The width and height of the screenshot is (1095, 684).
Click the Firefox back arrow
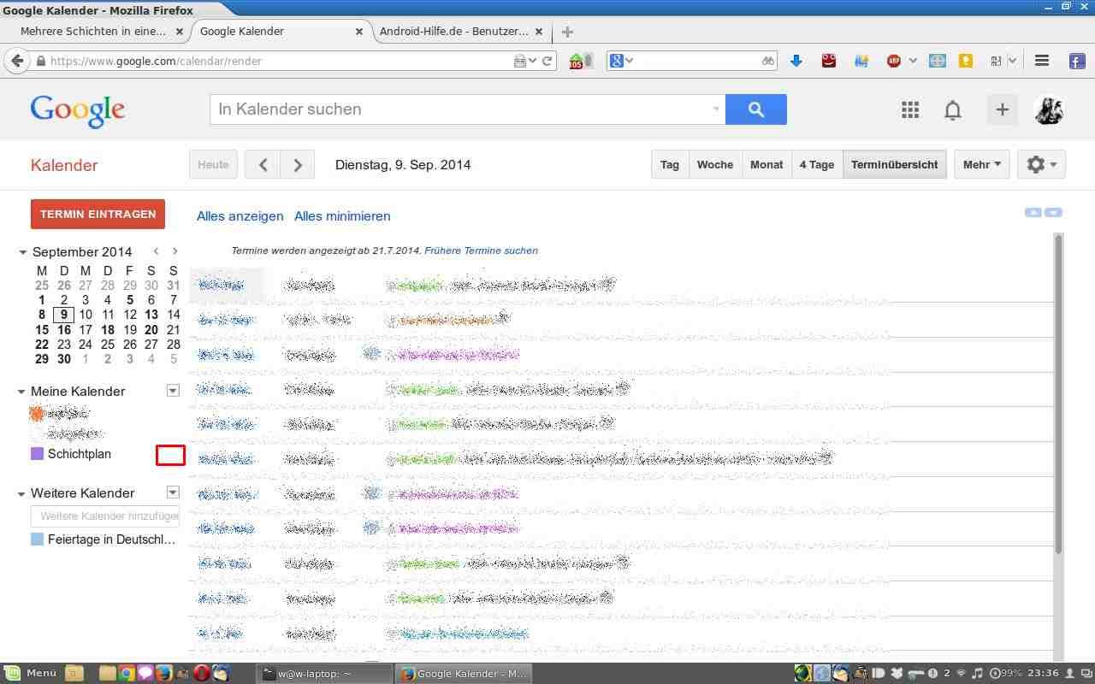pos(16,61)
